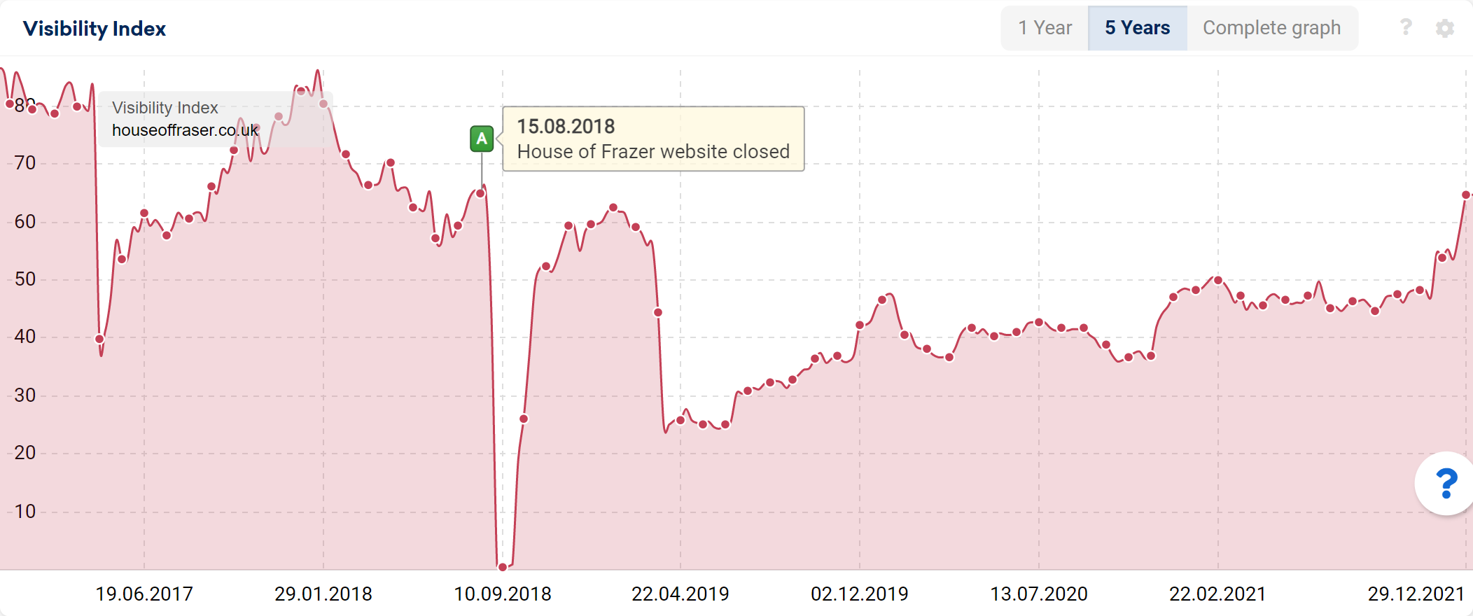Click the 29.01.2018 axis date
The height and width of the screenshot is (616, 1473).
pyautogui.click(x=323, y=594)
